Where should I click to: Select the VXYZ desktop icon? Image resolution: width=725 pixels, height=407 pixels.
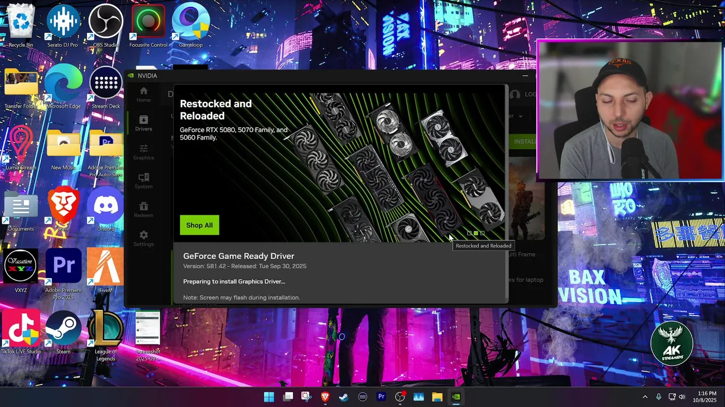click(x=20, y=271)
